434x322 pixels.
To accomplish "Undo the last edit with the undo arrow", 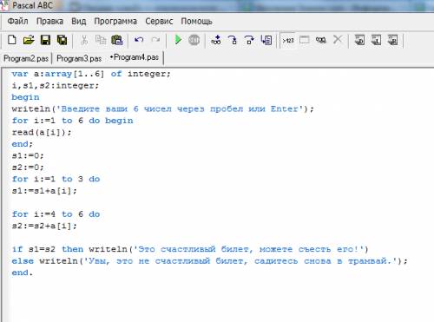I will coord(139,40).
